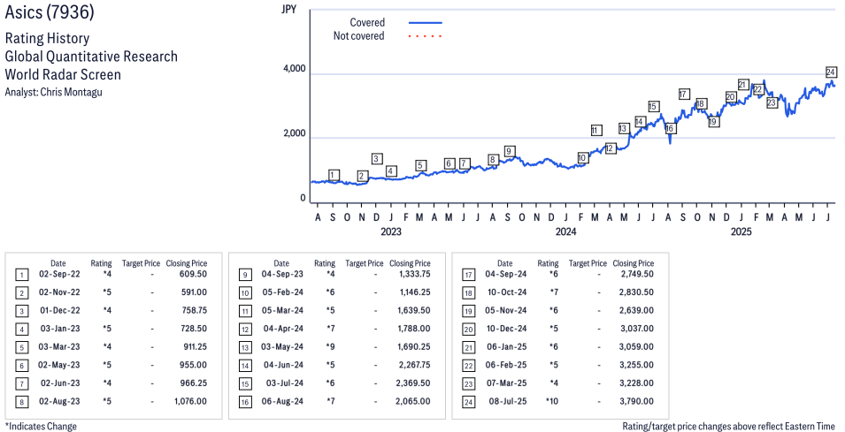Screen dimensions: 845x432
Task: Select the closing price 2,267.75
Action: (413, 365)
